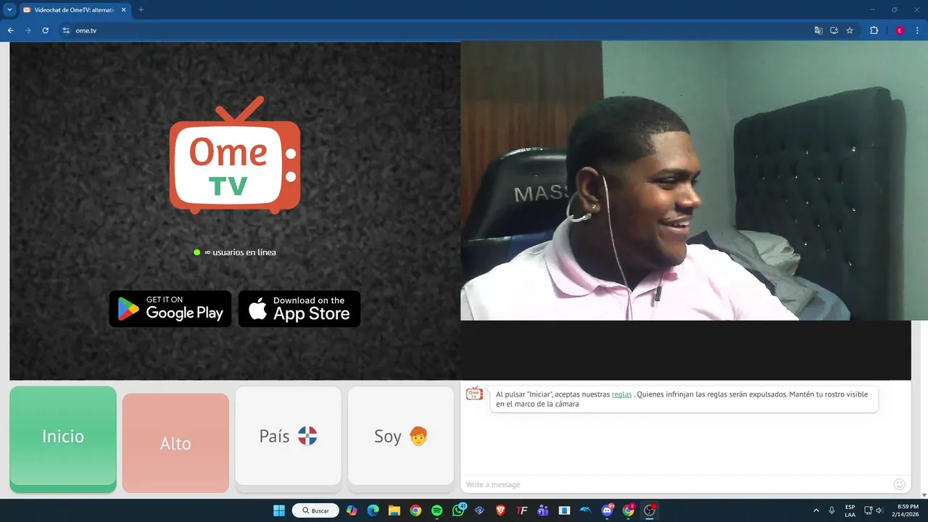Screen dimensions: 928x522
Task: Reload the page with refresh icon
Action: (x=46, y=30)
